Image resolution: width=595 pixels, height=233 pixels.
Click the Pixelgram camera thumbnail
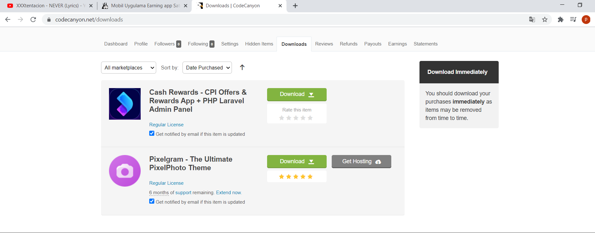click(125, 171)
